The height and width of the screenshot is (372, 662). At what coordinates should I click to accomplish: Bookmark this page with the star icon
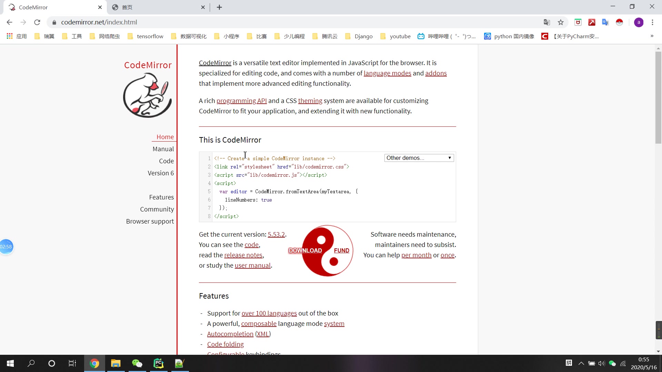pos(561,22)
